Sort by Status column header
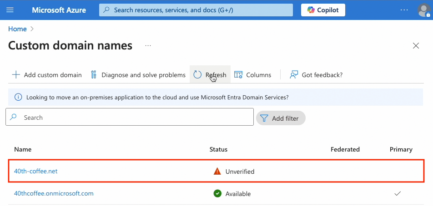Image resolution: width=433 pixels, height=206 pixels. click(x=218, y=149)
